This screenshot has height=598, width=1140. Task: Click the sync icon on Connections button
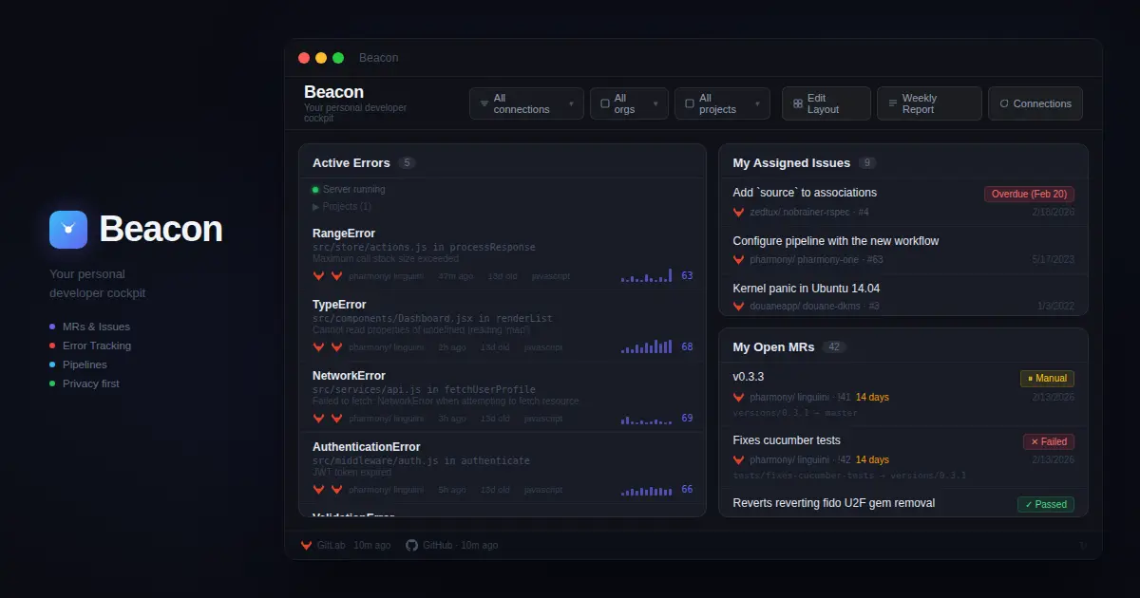(x=1004, y=103)
